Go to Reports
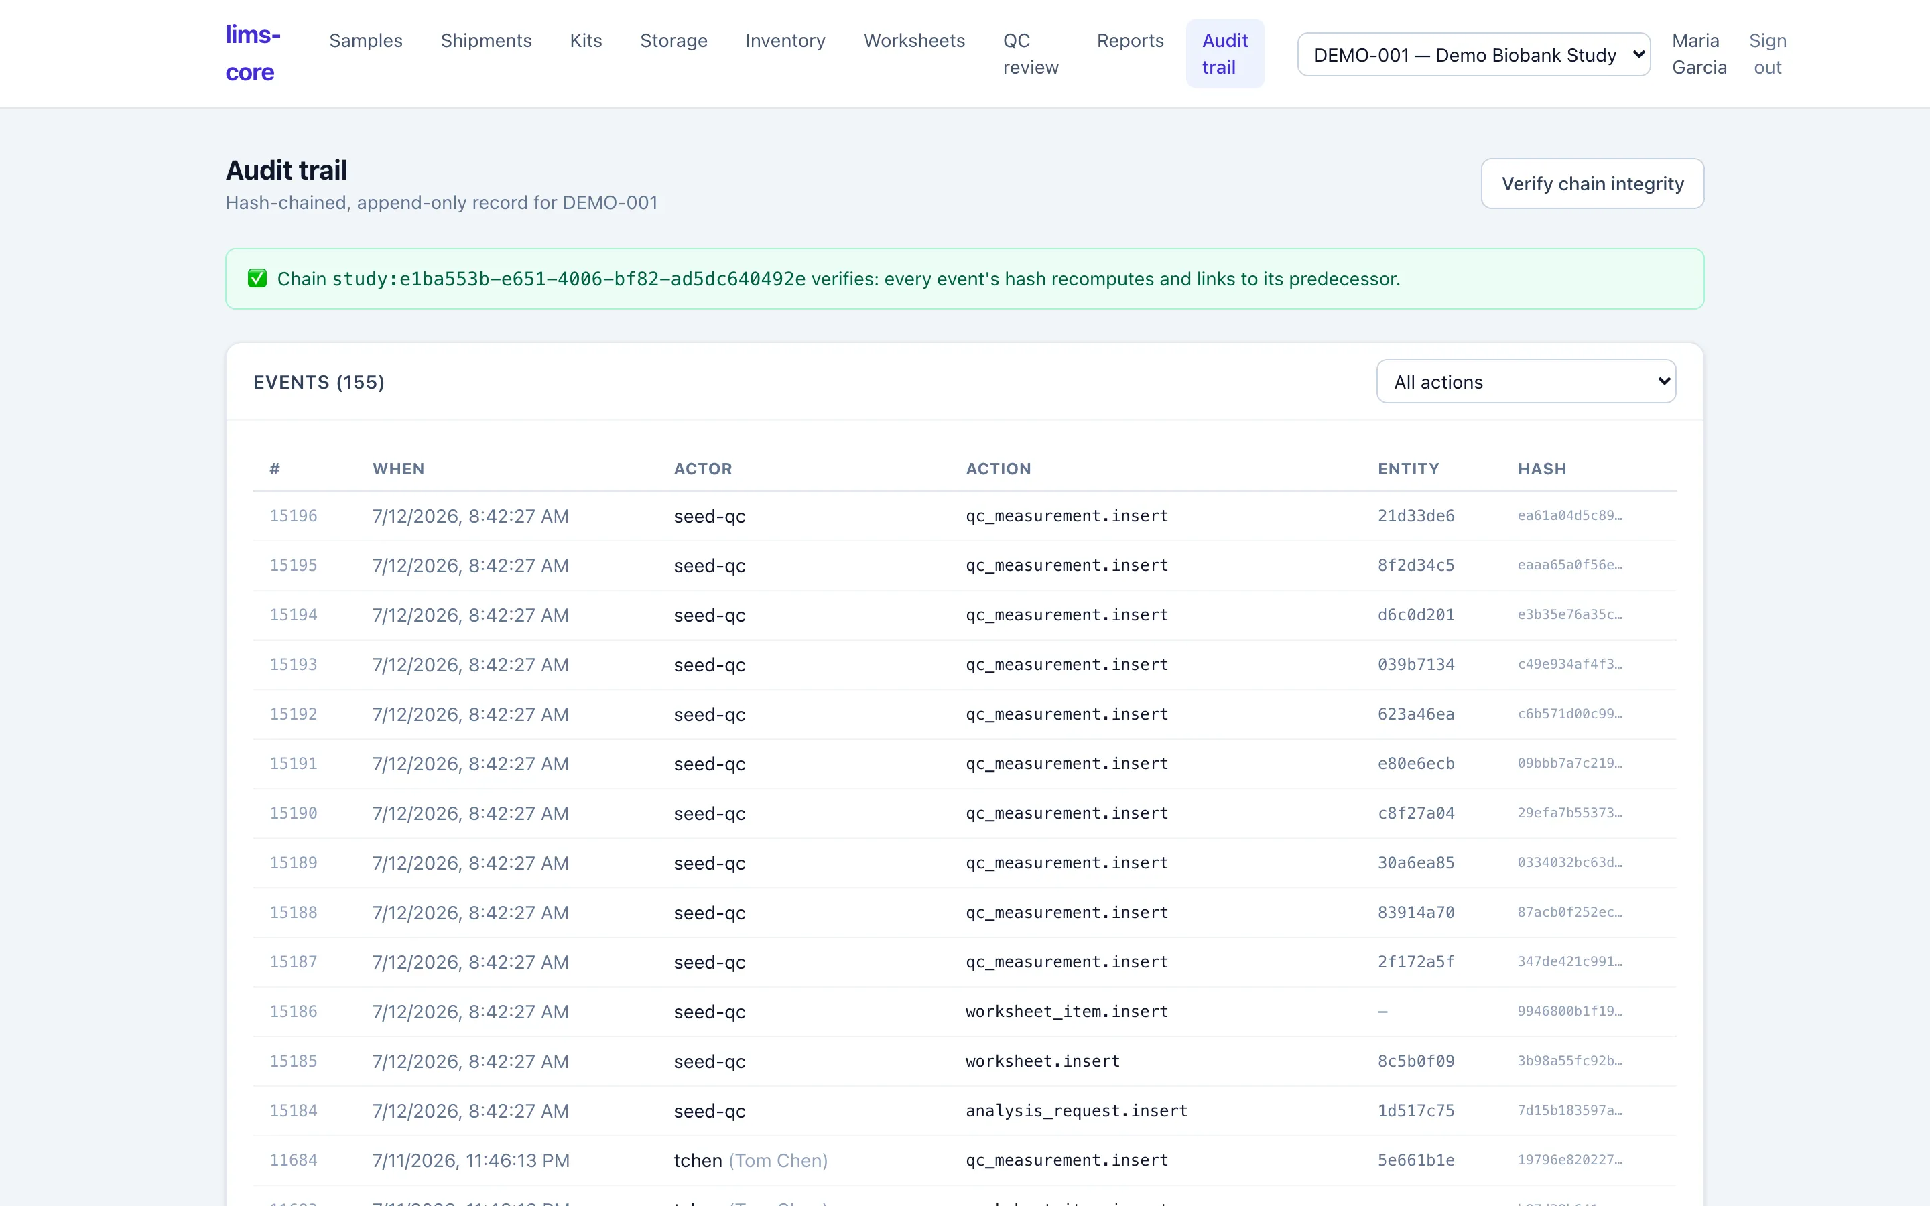The image size is (1930, 1206). [x=1130, y=41]
